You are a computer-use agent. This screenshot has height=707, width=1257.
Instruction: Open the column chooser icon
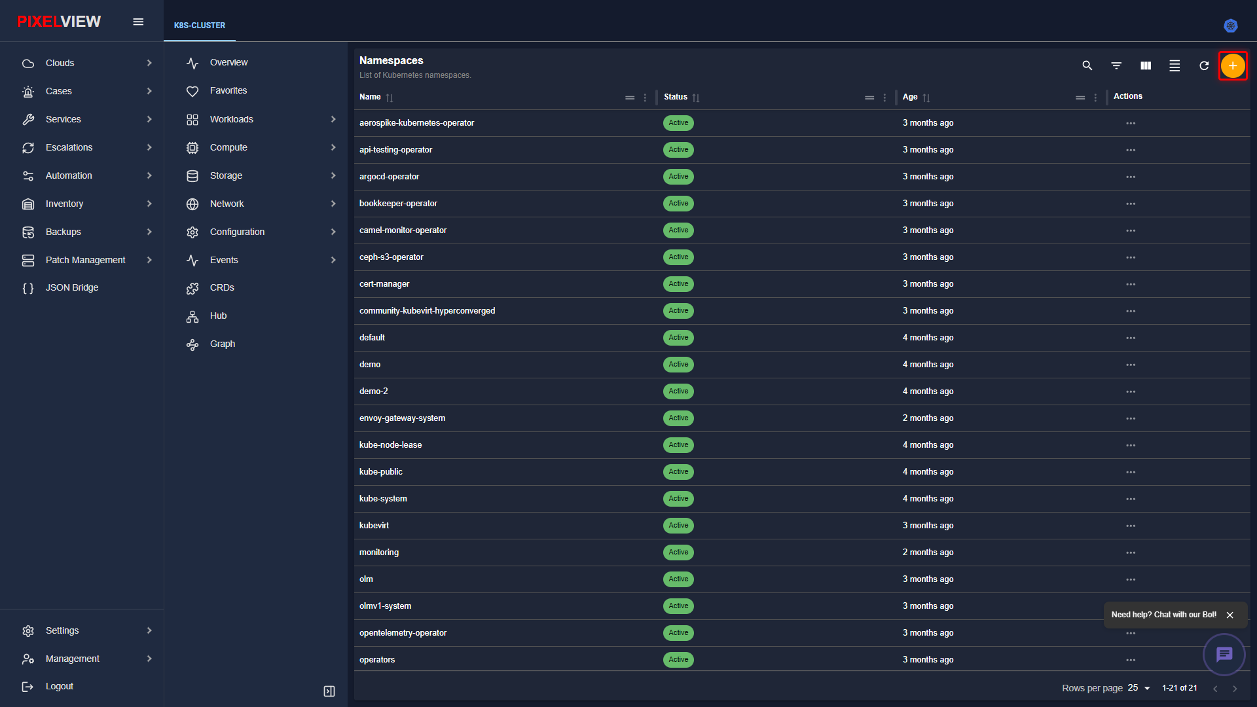coord(1146,65)
